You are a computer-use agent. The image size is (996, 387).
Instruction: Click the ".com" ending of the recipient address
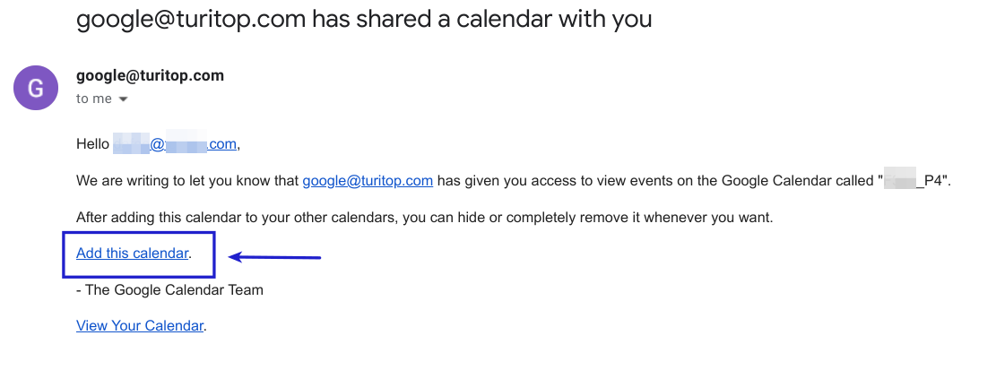click(x=222, y=144)
